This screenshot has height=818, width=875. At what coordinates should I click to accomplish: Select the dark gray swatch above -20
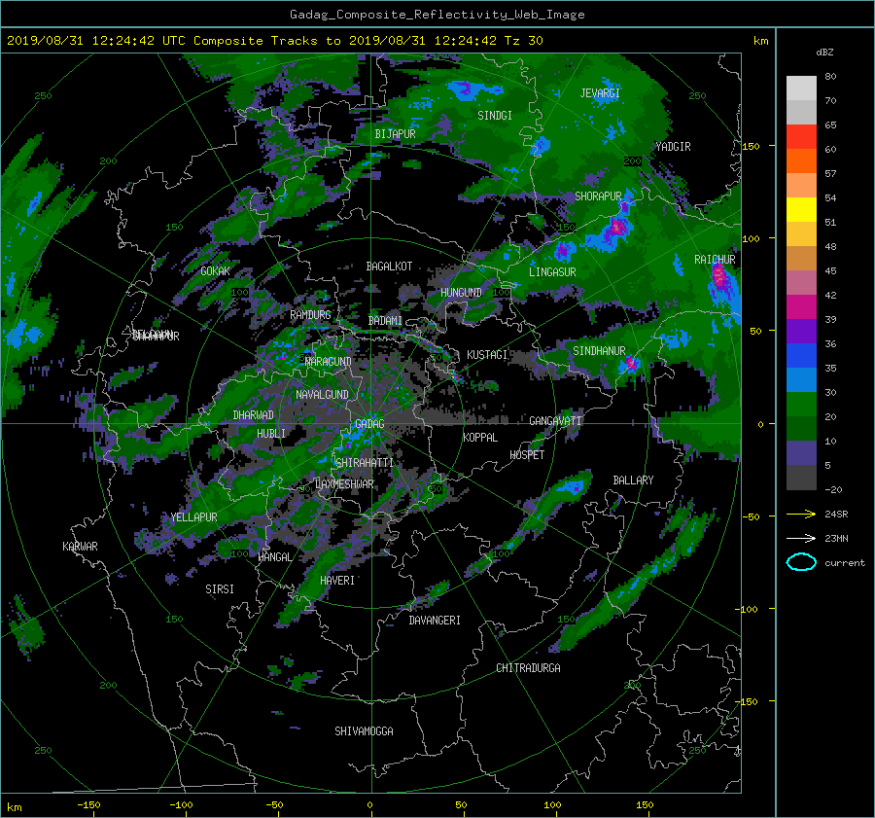(x=801, y=477)
